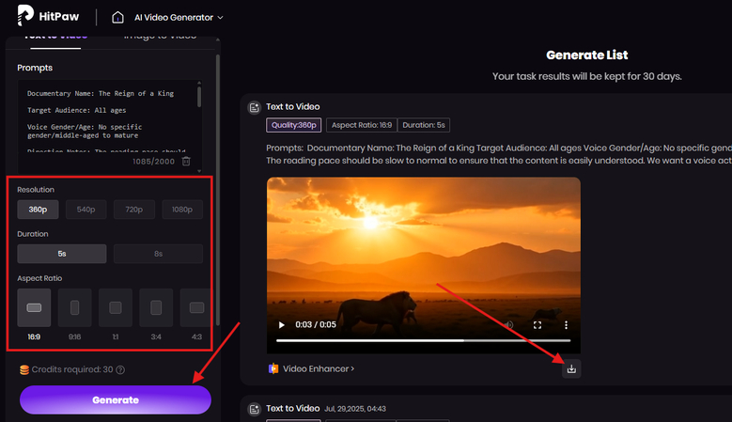Clear the prompt with the trash icon
Viewport: 732px width, 422px height.
[x=186, y=162]
